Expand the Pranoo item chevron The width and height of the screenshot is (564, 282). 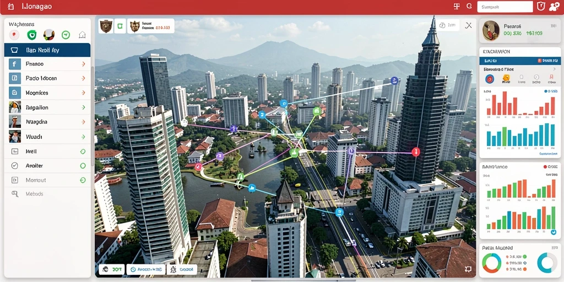pos(84,64)
